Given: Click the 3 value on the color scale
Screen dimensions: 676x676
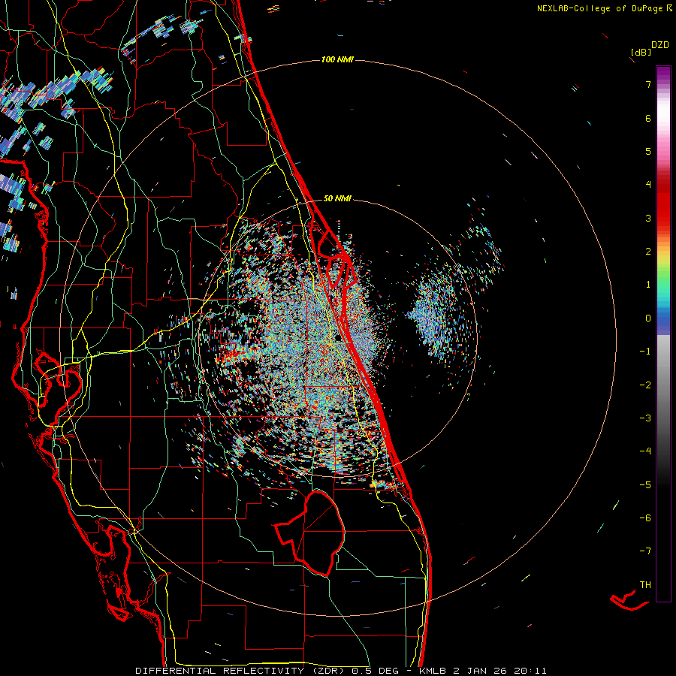Looking at the screenshot, I should click(x=648, y=218).
